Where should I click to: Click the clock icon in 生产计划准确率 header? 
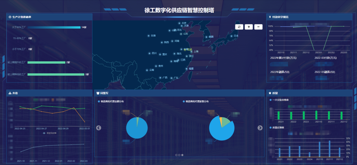click(x=10, y=17)
